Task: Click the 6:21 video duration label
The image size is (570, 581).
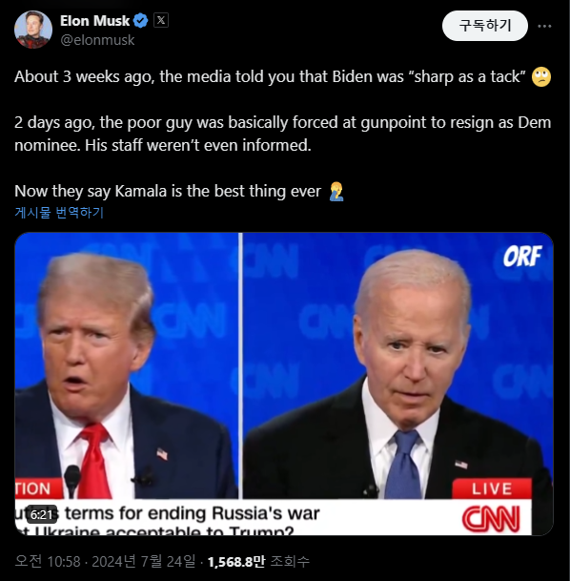Action: point(41,514)
